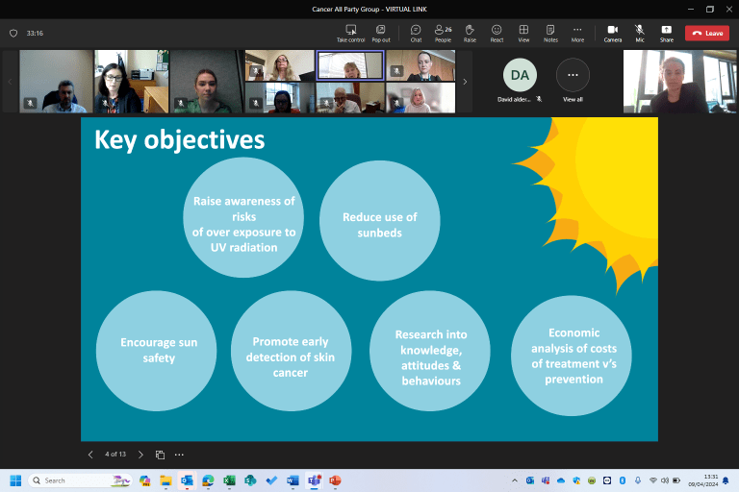739x492 pixels.
Task: Switch to Teams in the taskbar
Action: click(x=314, y=480)
